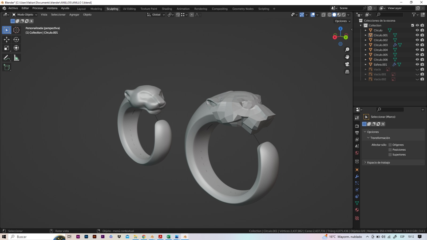Expand the Espacio de trabajo panel
Viewport: 427px width, 240px height.
378,162
